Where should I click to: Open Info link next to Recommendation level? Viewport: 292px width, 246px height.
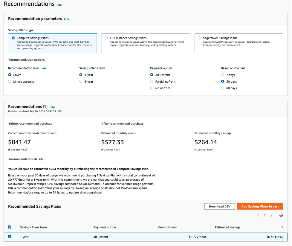(44, 68)
